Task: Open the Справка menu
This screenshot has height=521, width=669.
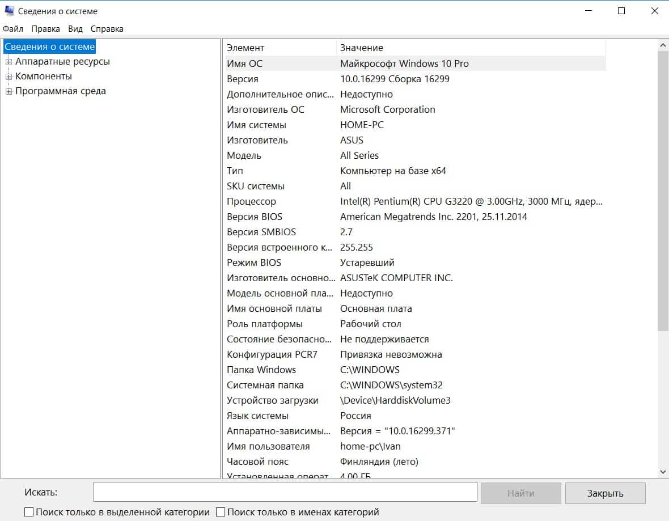Action: [x=107, y=29]
